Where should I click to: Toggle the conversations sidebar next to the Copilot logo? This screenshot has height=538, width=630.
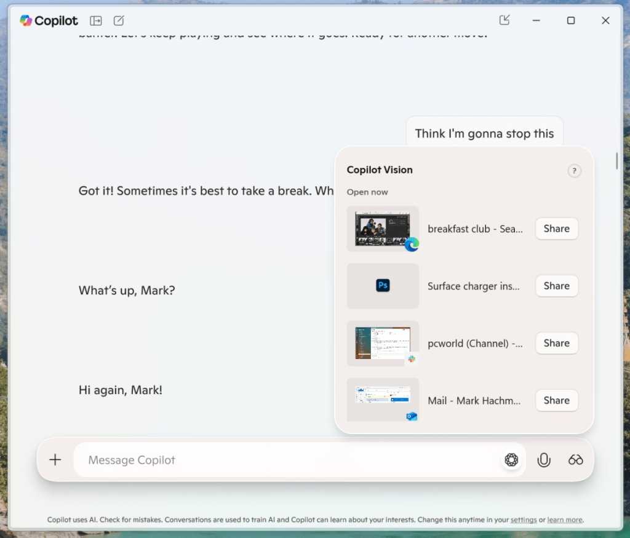click(x=96, y=20)
